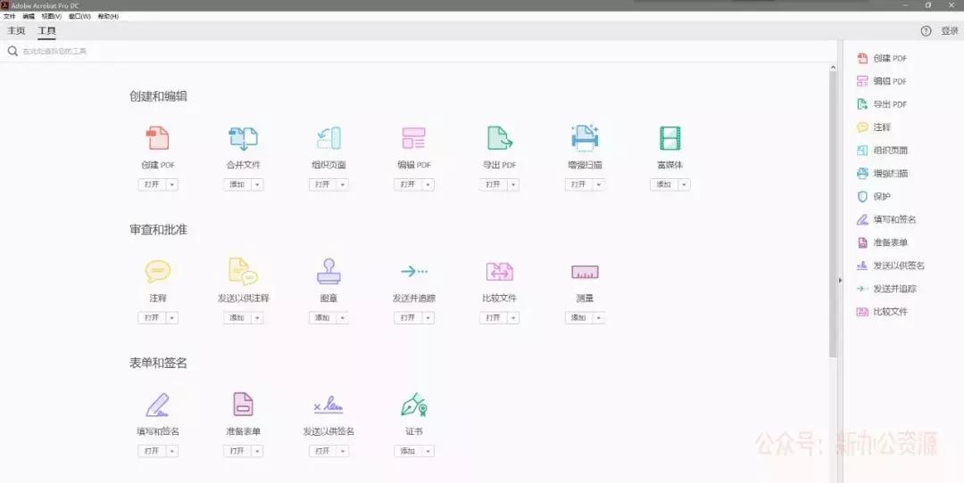Click the 注释 speech bubble icon

pos(157,271)
